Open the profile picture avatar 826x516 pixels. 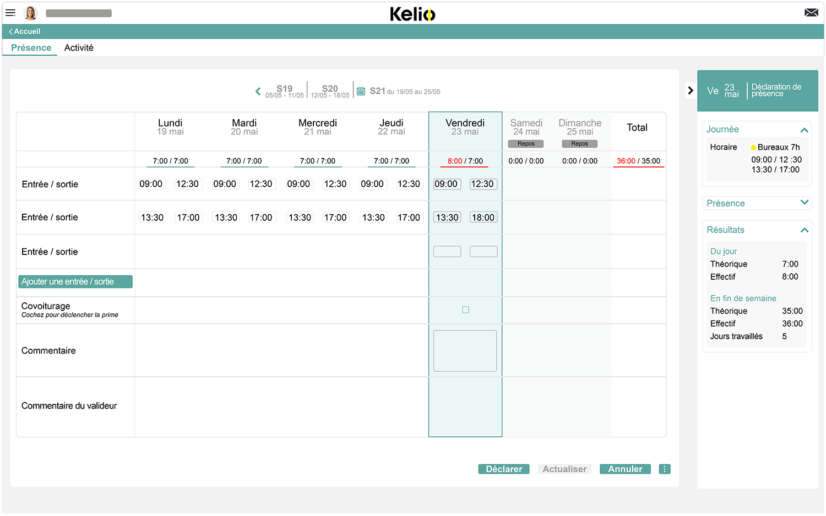[x=31, y=13]
